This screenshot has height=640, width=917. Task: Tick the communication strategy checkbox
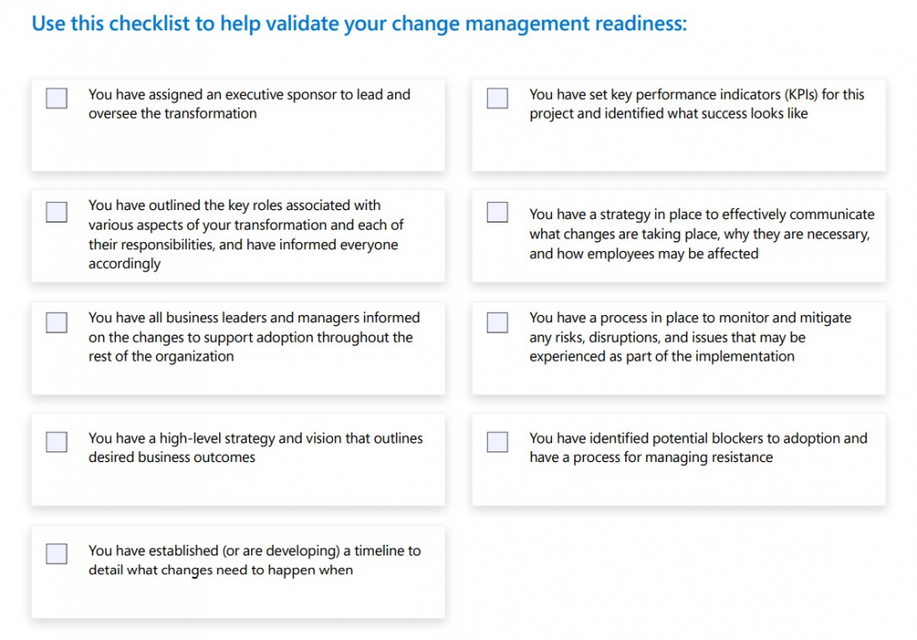coord(497,212)
